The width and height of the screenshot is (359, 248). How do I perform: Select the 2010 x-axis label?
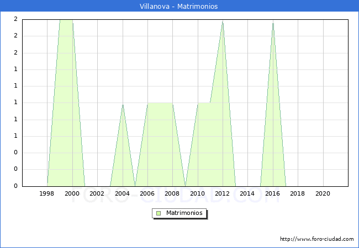[197, 193]
